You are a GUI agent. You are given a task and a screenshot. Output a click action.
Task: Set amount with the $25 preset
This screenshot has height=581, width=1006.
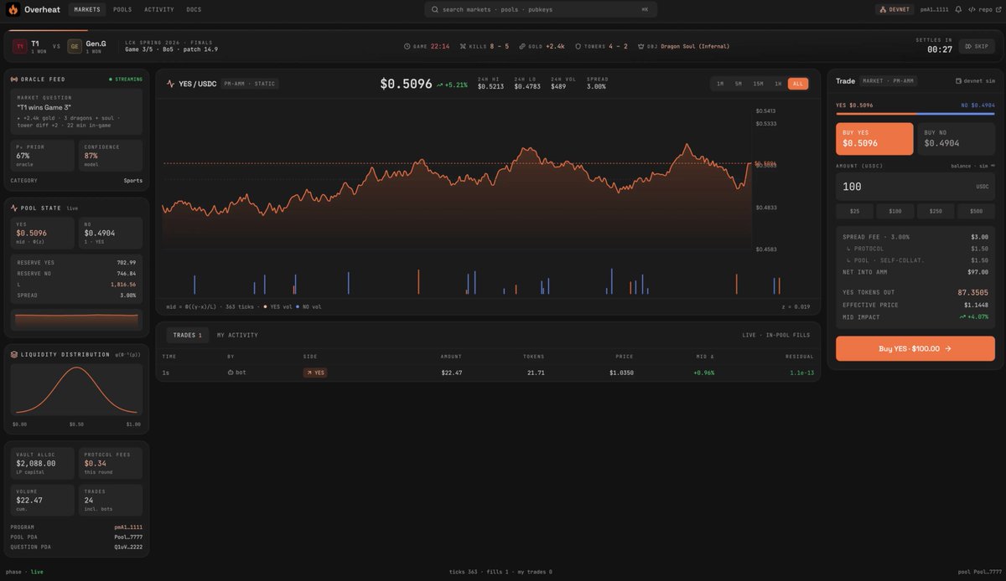(855, 211)
